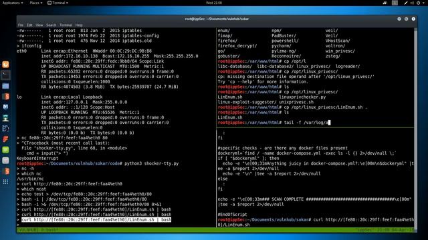Show all applications grid icon
Image resolution: width=428 pixels, height=240 pixels.
click(x=5, y=182)
